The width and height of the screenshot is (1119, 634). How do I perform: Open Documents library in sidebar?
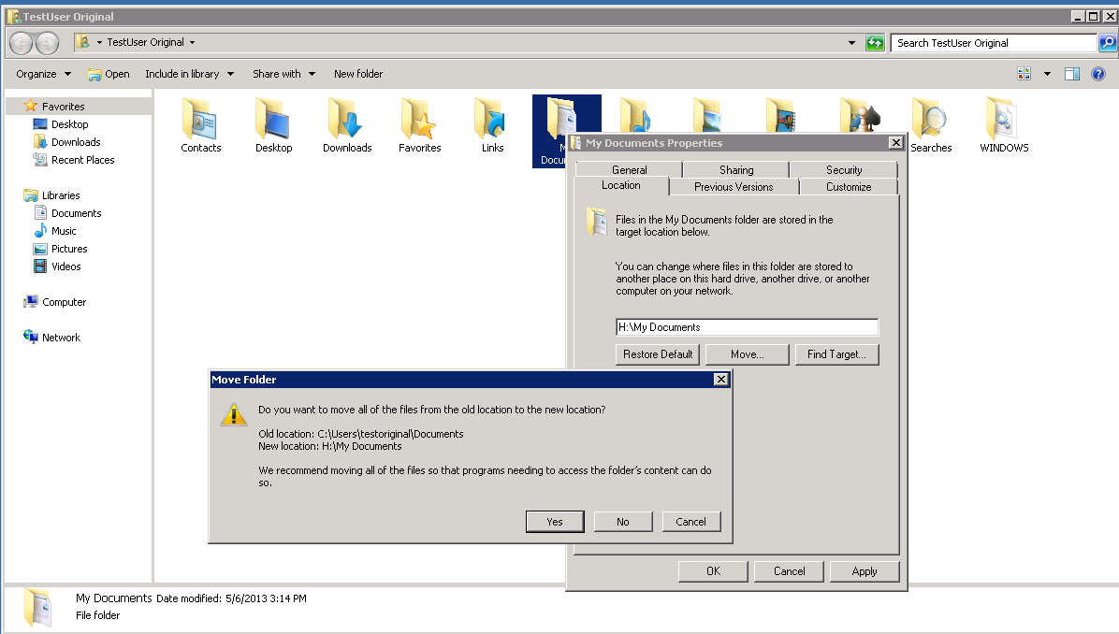tap(76, 213)
